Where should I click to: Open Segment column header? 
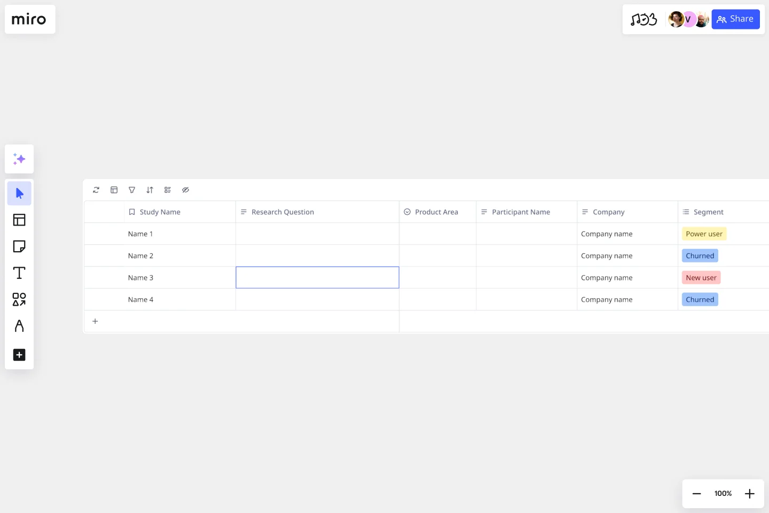pyautogui.click(x=724, y=212)
